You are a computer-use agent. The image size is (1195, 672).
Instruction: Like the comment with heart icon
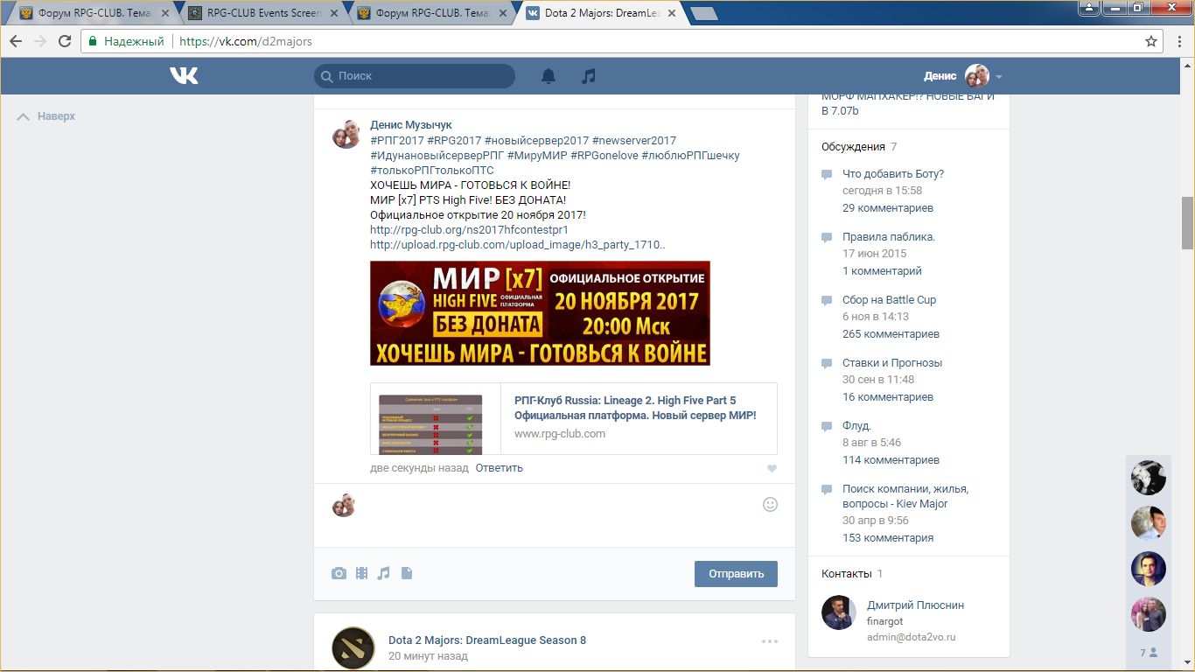(772, 469)
